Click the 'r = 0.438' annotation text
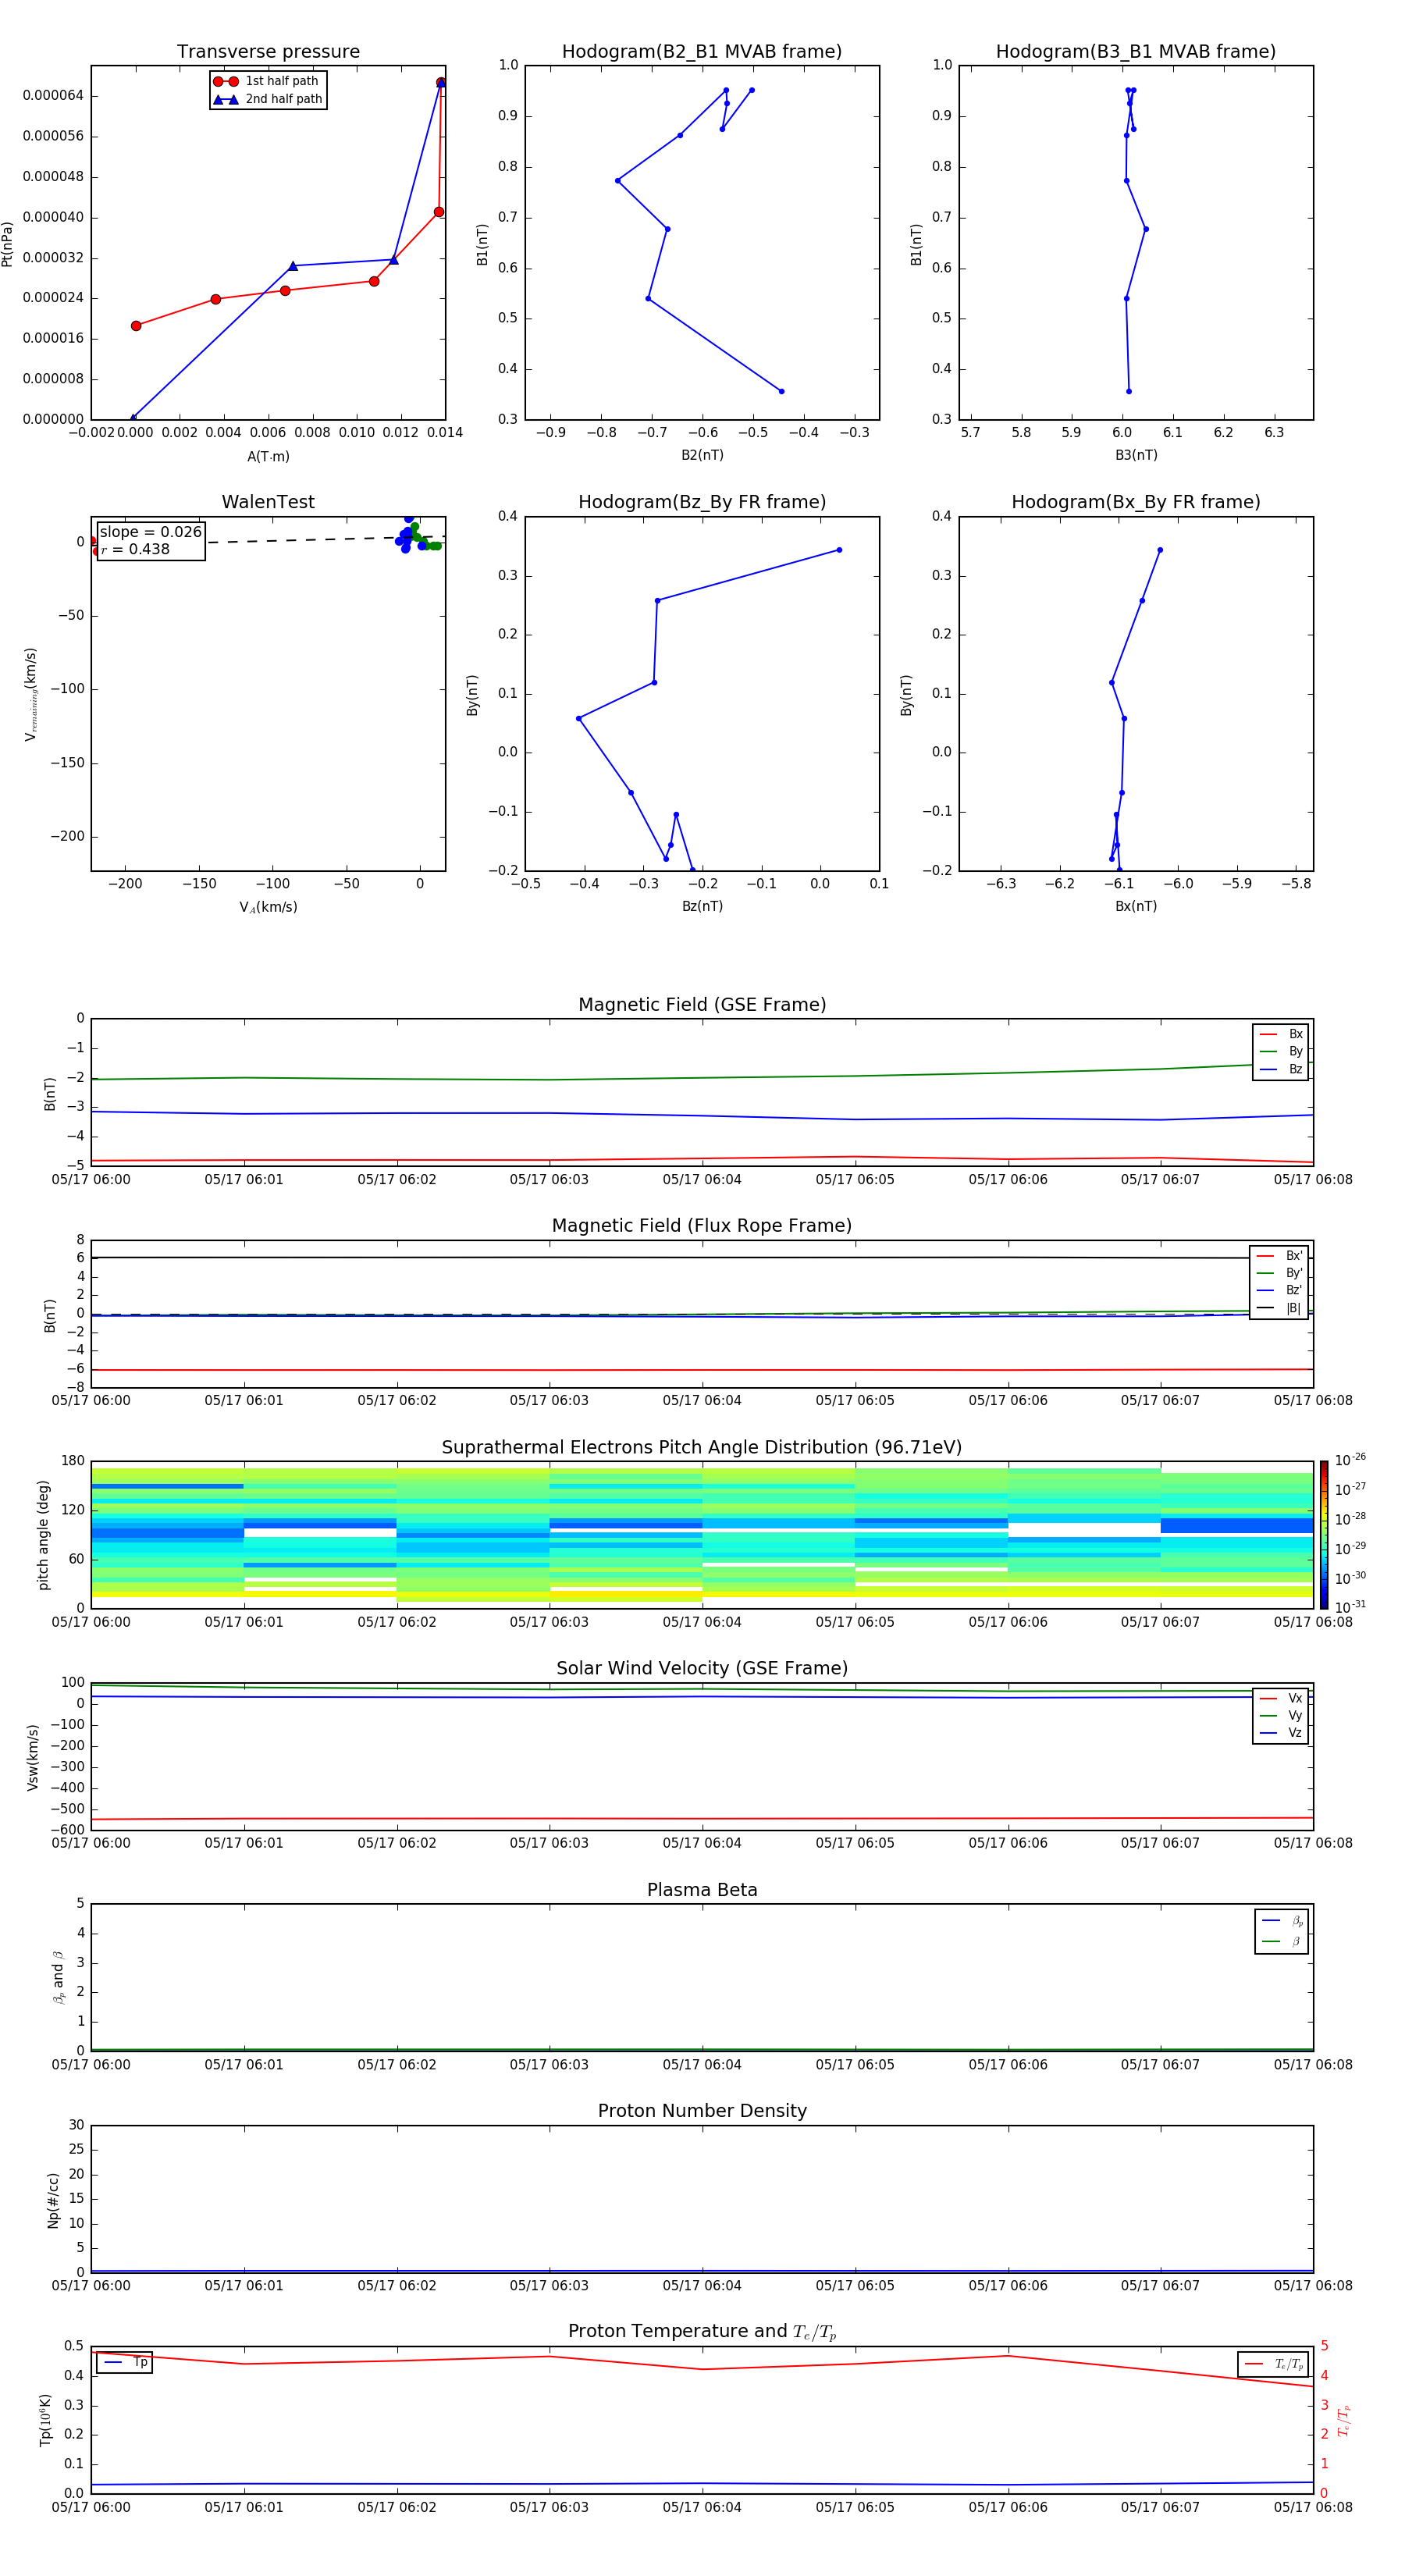The height and width of the screenshot is (2576, 1405). 135,549
